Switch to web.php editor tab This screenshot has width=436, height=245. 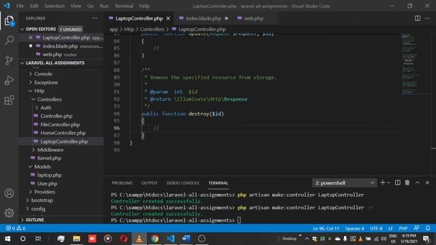(x=253, y=18)
